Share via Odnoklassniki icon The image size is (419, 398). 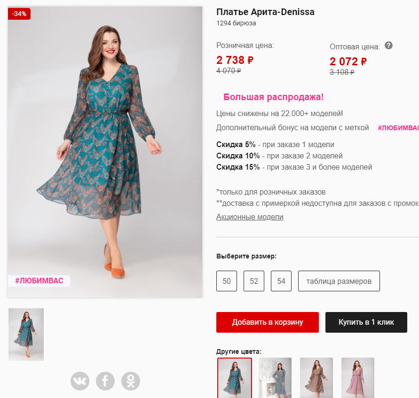[x=131, y=381]
